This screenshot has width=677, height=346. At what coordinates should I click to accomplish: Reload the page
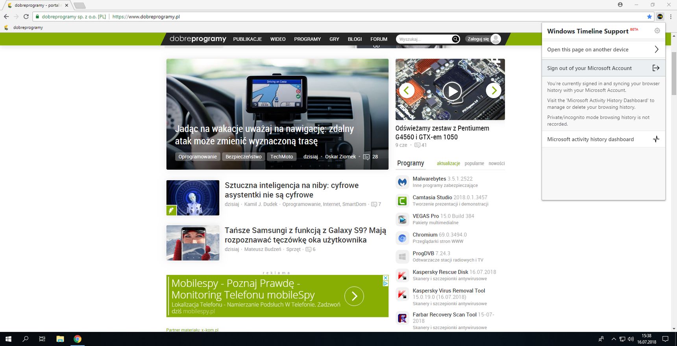point(26,16)
